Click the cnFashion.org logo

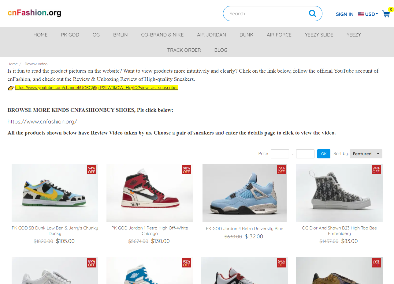click(34, 13)
